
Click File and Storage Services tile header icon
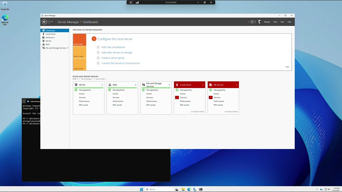tap(143, 85)
